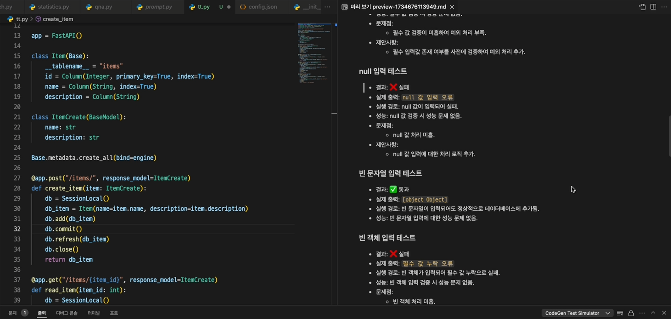The width and height of the screenshot is (671, 319).
Task: Select the preview-1734676113949.md preview tab
Action: (x=398, y=7)
